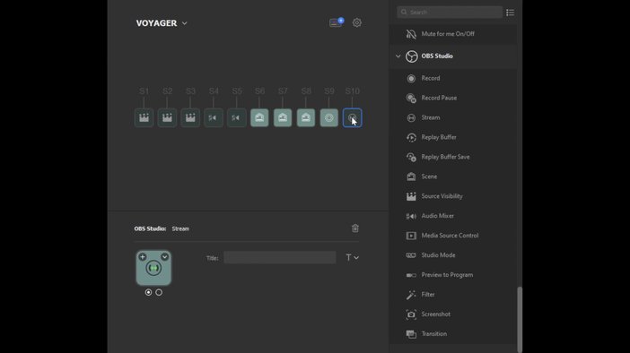
Task: Click inside the Title text field
Action: point(280,257)
